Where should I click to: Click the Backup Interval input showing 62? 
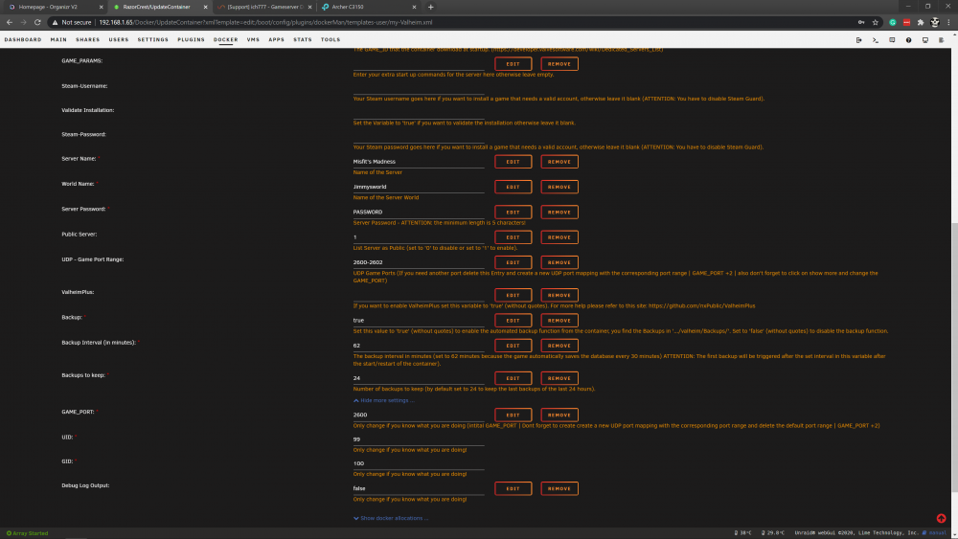click(x=419, y=346)
